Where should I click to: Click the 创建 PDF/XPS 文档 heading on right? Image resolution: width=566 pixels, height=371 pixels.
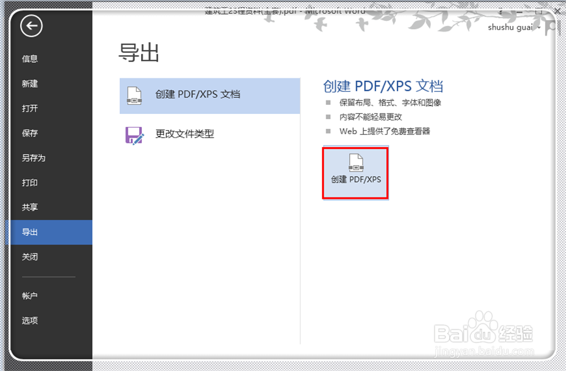pyautogui.click(x=383, y=86)
